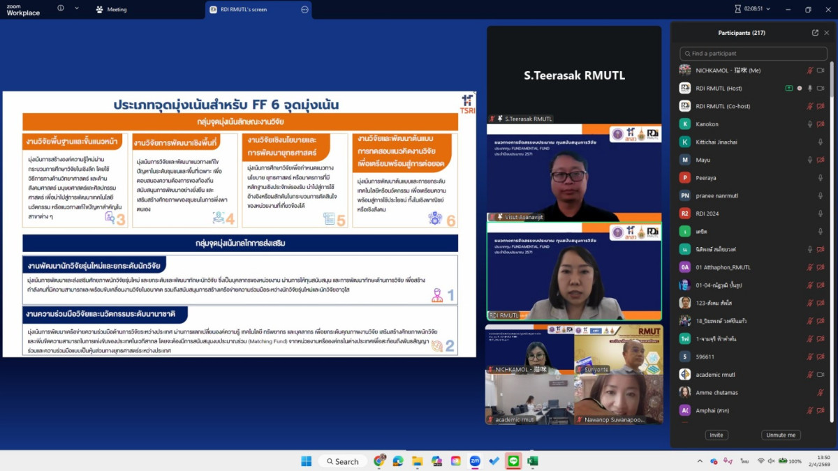Screen dimensions: 838x471
Task: Click the microphone icon beside Kanokon
Action: [x=810, y=124]
